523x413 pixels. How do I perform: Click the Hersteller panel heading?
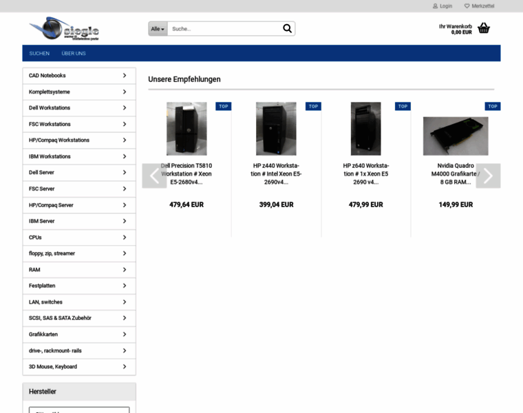(x=79, y=392)
